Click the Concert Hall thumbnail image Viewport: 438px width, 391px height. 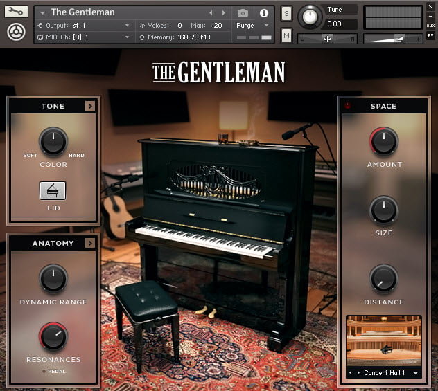tap(384, 340)
